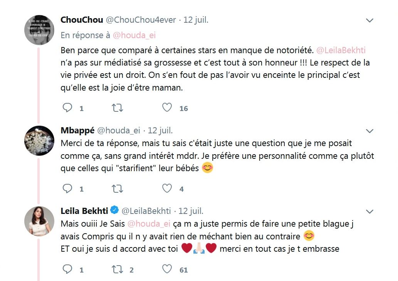Retweet ChouChou's tweet
The height and width of the screenshot is (281, 398).
click(x=117, y=108)
